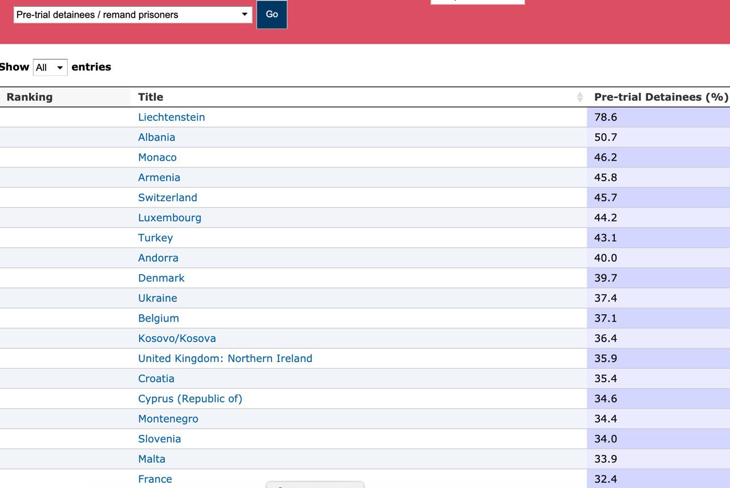730x488 pixels.
Task: Sort table by Ranking column header
Action: (x=30, y=97)
